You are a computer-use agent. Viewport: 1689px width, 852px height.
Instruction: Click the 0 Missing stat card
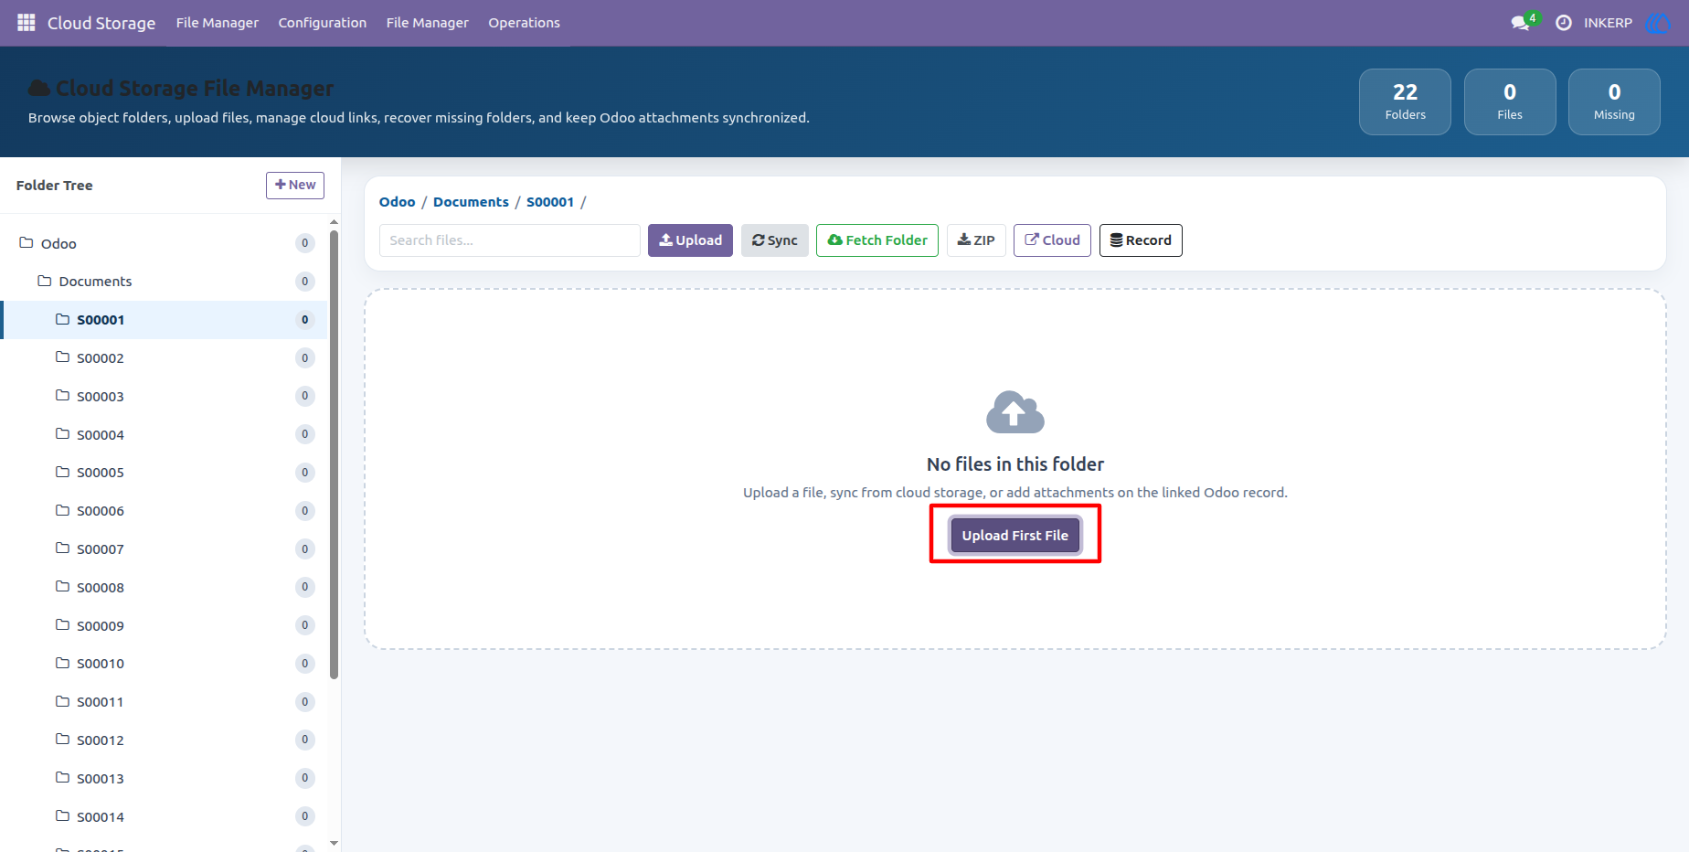coord(1614,101)
